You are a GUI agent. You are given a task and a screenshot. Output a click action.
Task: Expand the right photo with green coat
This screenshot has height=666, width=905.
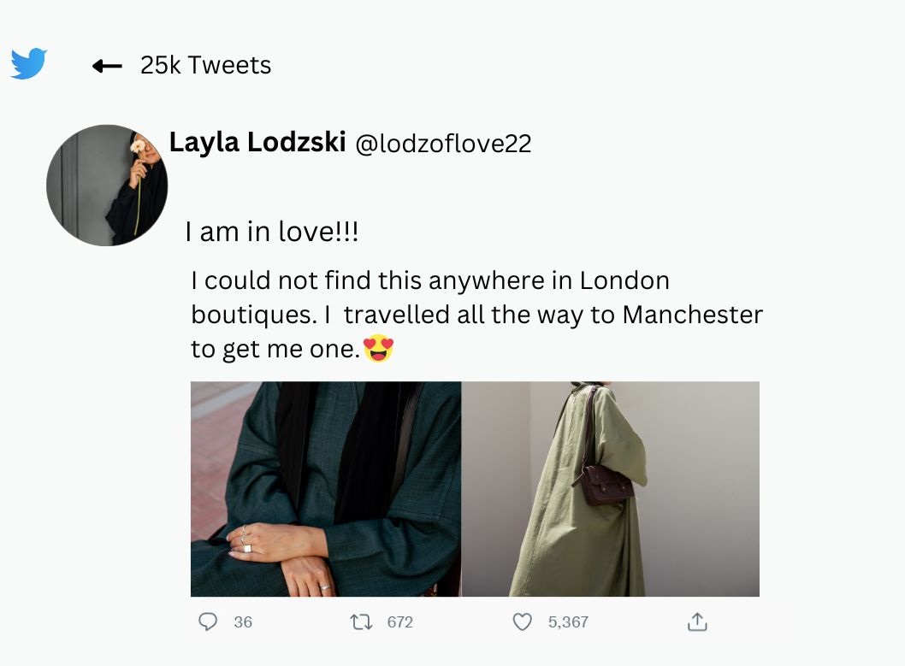[x=612, y=488]
